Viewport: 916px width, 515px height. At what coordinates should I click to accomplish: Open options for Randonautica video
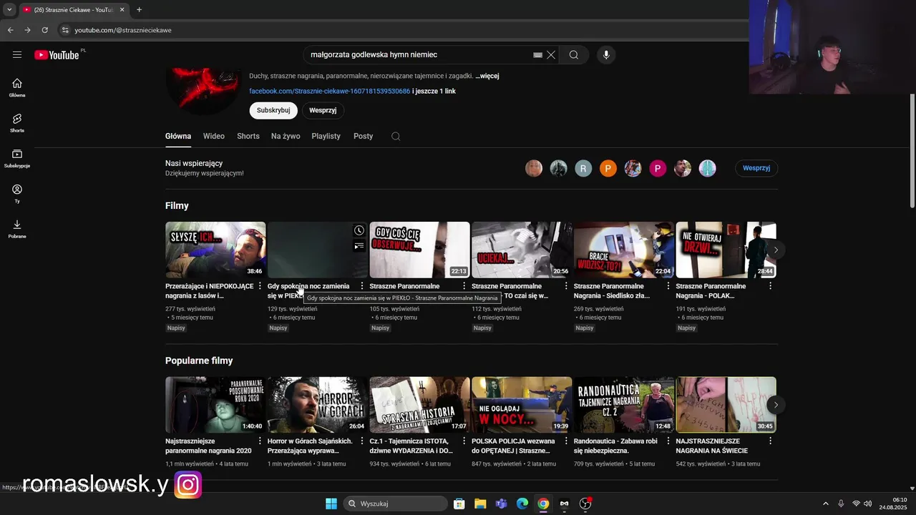pos(668,441)
